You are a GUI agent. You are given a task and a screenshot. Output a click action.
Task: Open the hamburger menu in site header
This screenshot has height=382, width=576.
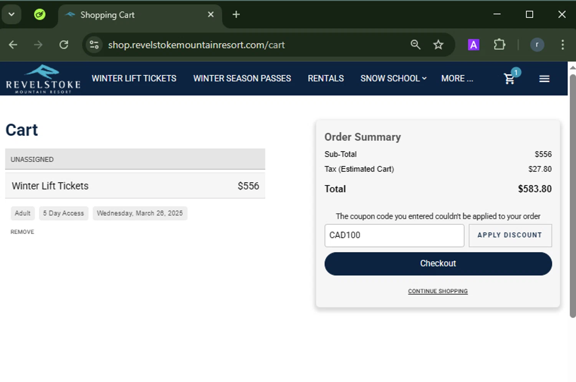tap(544, 79)
